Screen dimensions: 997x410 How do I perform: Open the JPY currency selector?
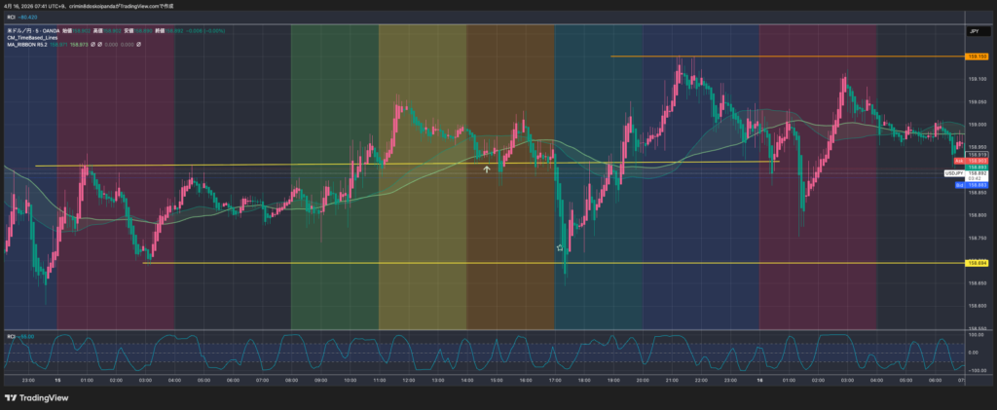973,32
